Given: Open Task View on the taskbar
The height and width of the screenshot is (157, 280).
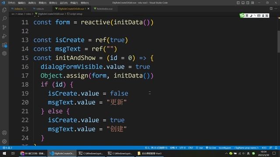Looking at the screenshot, I should 13,153.
